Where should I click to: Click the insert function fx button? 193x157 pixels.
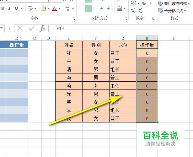click(x=43, y=29)
